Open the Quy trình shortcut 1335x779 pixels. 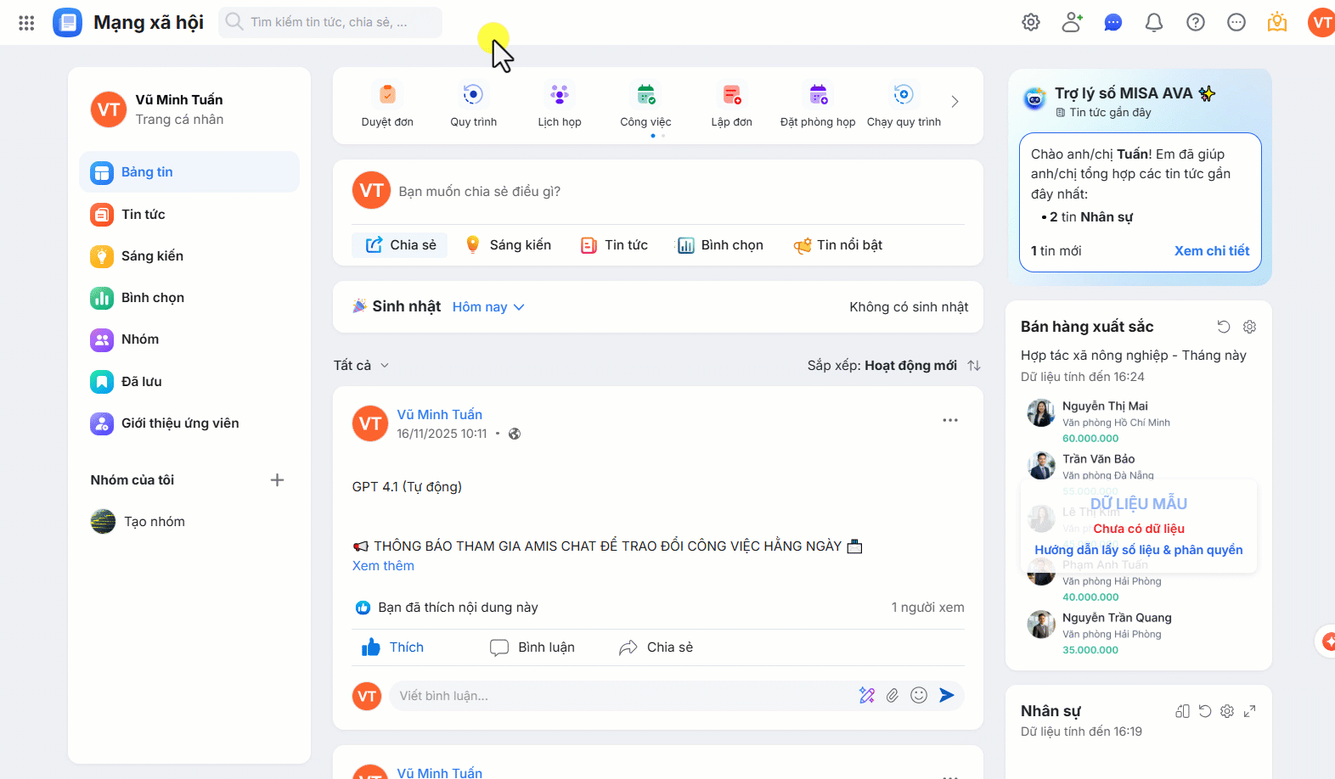474,105
